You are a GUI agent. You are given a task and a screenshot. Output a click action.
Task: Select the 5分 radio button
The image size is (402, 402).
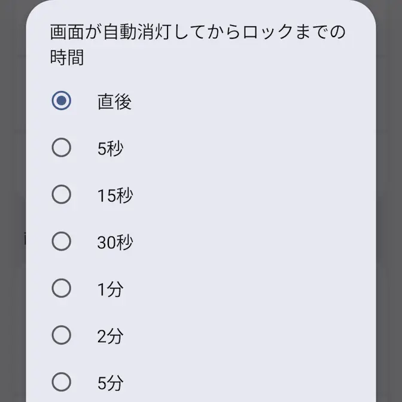[x=61, y=382]
